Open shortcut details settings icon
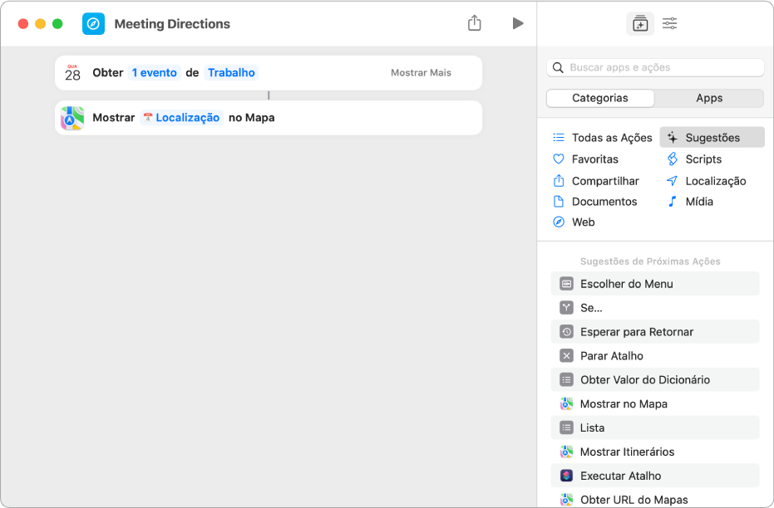The height and width of the screenshot is (508, 774). tap(670, 24)
